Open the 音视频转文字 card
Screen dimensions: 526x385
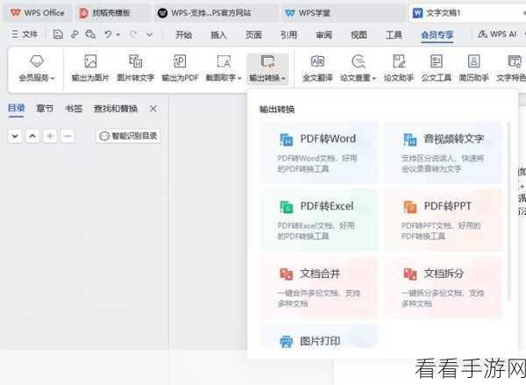443,153
